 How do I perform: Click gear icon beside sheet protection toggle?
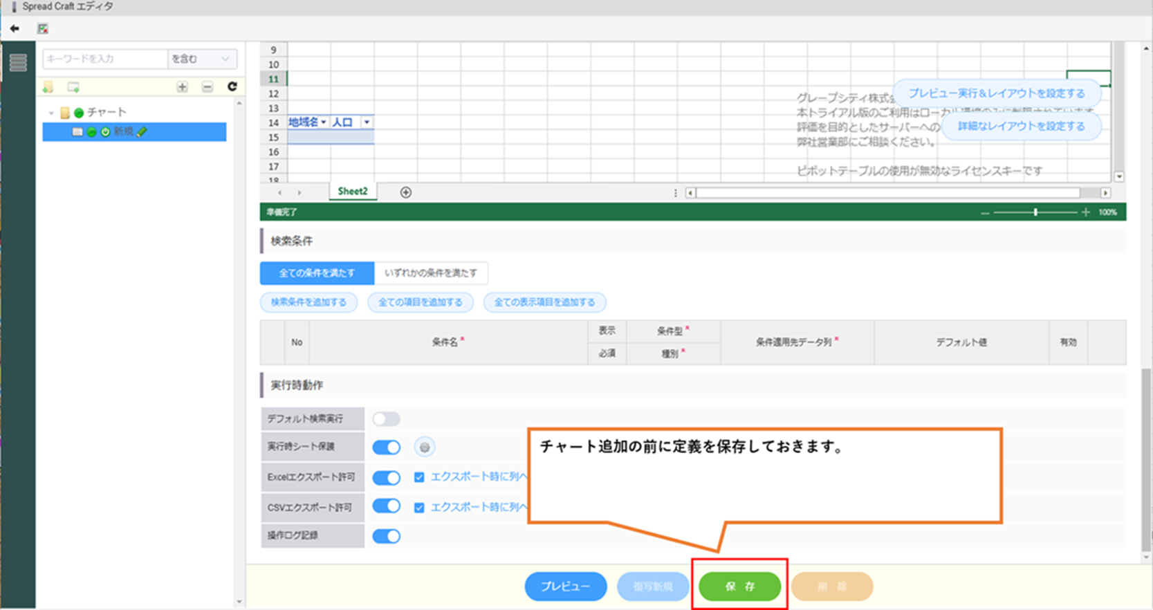425,447
